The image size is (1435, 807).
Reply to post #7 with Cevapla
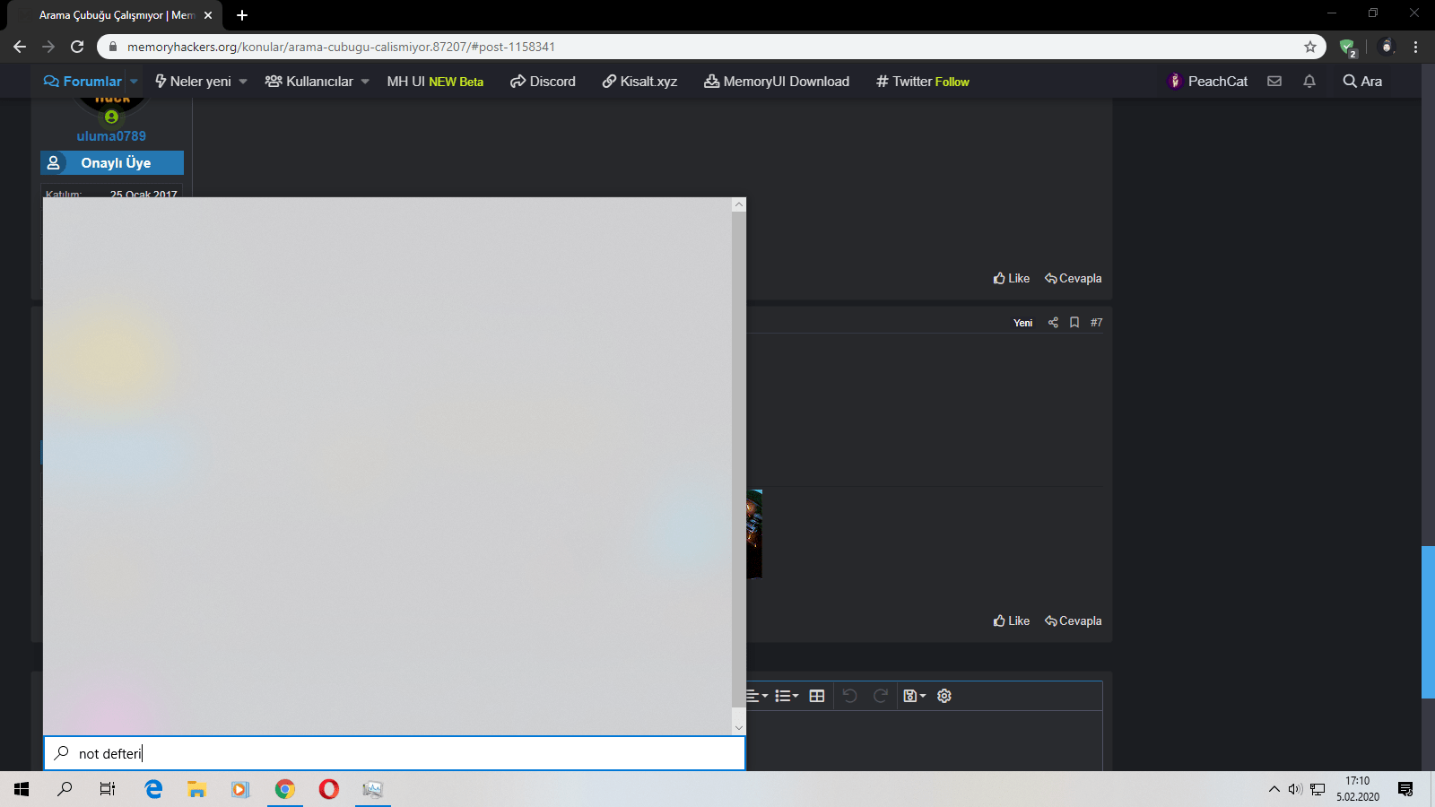click(1074, 620)
